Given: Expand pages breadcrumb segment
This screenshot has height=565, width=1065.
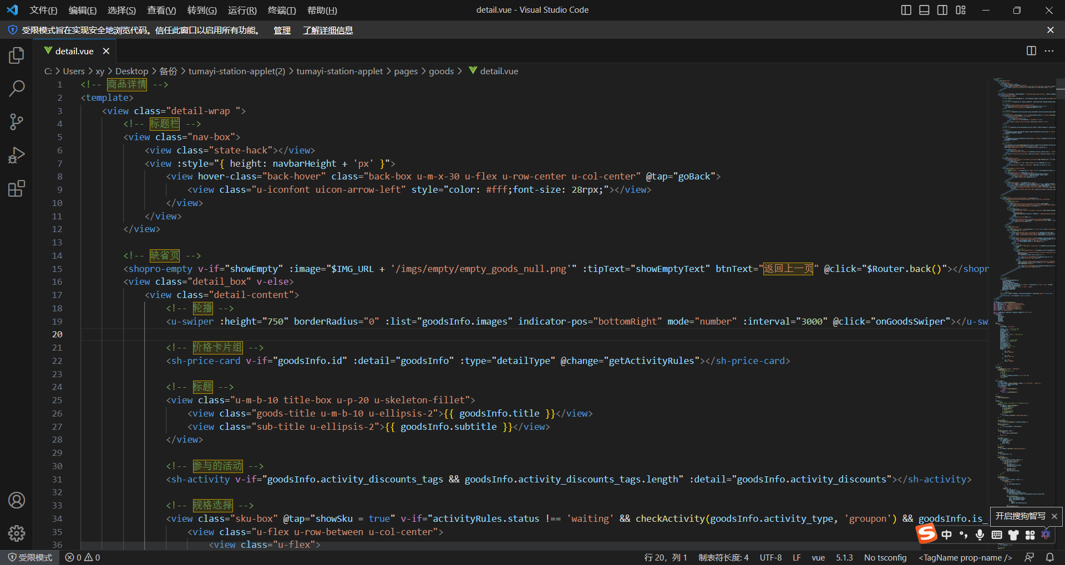Looking at the screenshot, I should [406, 71].
